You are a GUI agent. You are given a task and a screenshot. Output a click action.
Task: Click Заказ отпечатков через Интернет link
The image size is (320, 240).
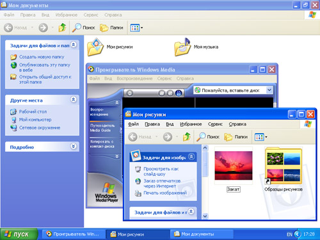(x=162, y=184)
